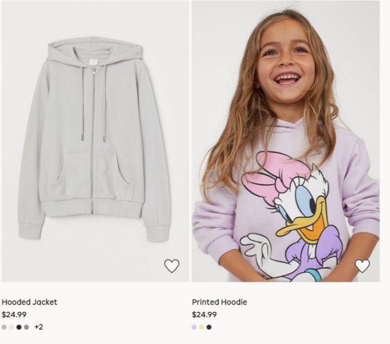
Task: Select light gray swatch for Hooded Jacket
Action: tap(4, 327)
